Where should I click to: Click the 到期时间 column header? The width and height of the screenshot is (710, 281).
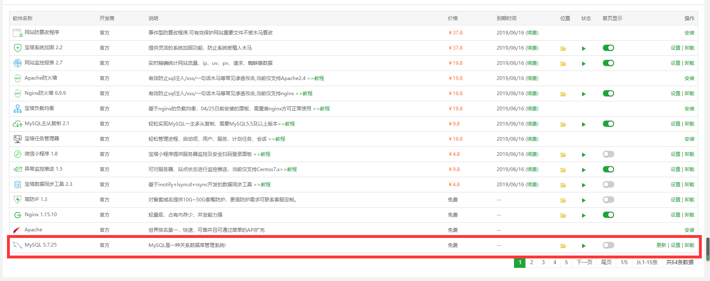point(507,18)
